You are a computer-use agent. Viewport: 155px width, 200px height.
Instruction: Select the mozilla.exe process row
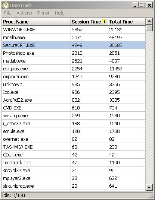point(74,37)
